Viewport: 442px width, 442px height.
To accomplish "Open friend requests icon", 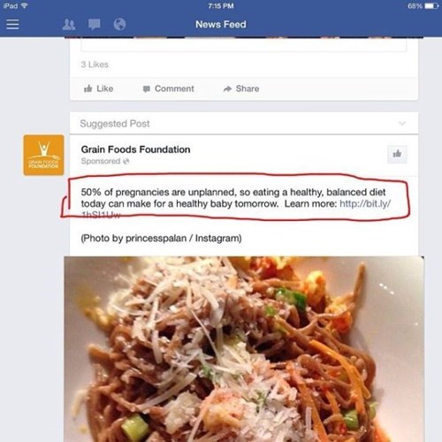I will pyautogui.click(x=69, y=25).
